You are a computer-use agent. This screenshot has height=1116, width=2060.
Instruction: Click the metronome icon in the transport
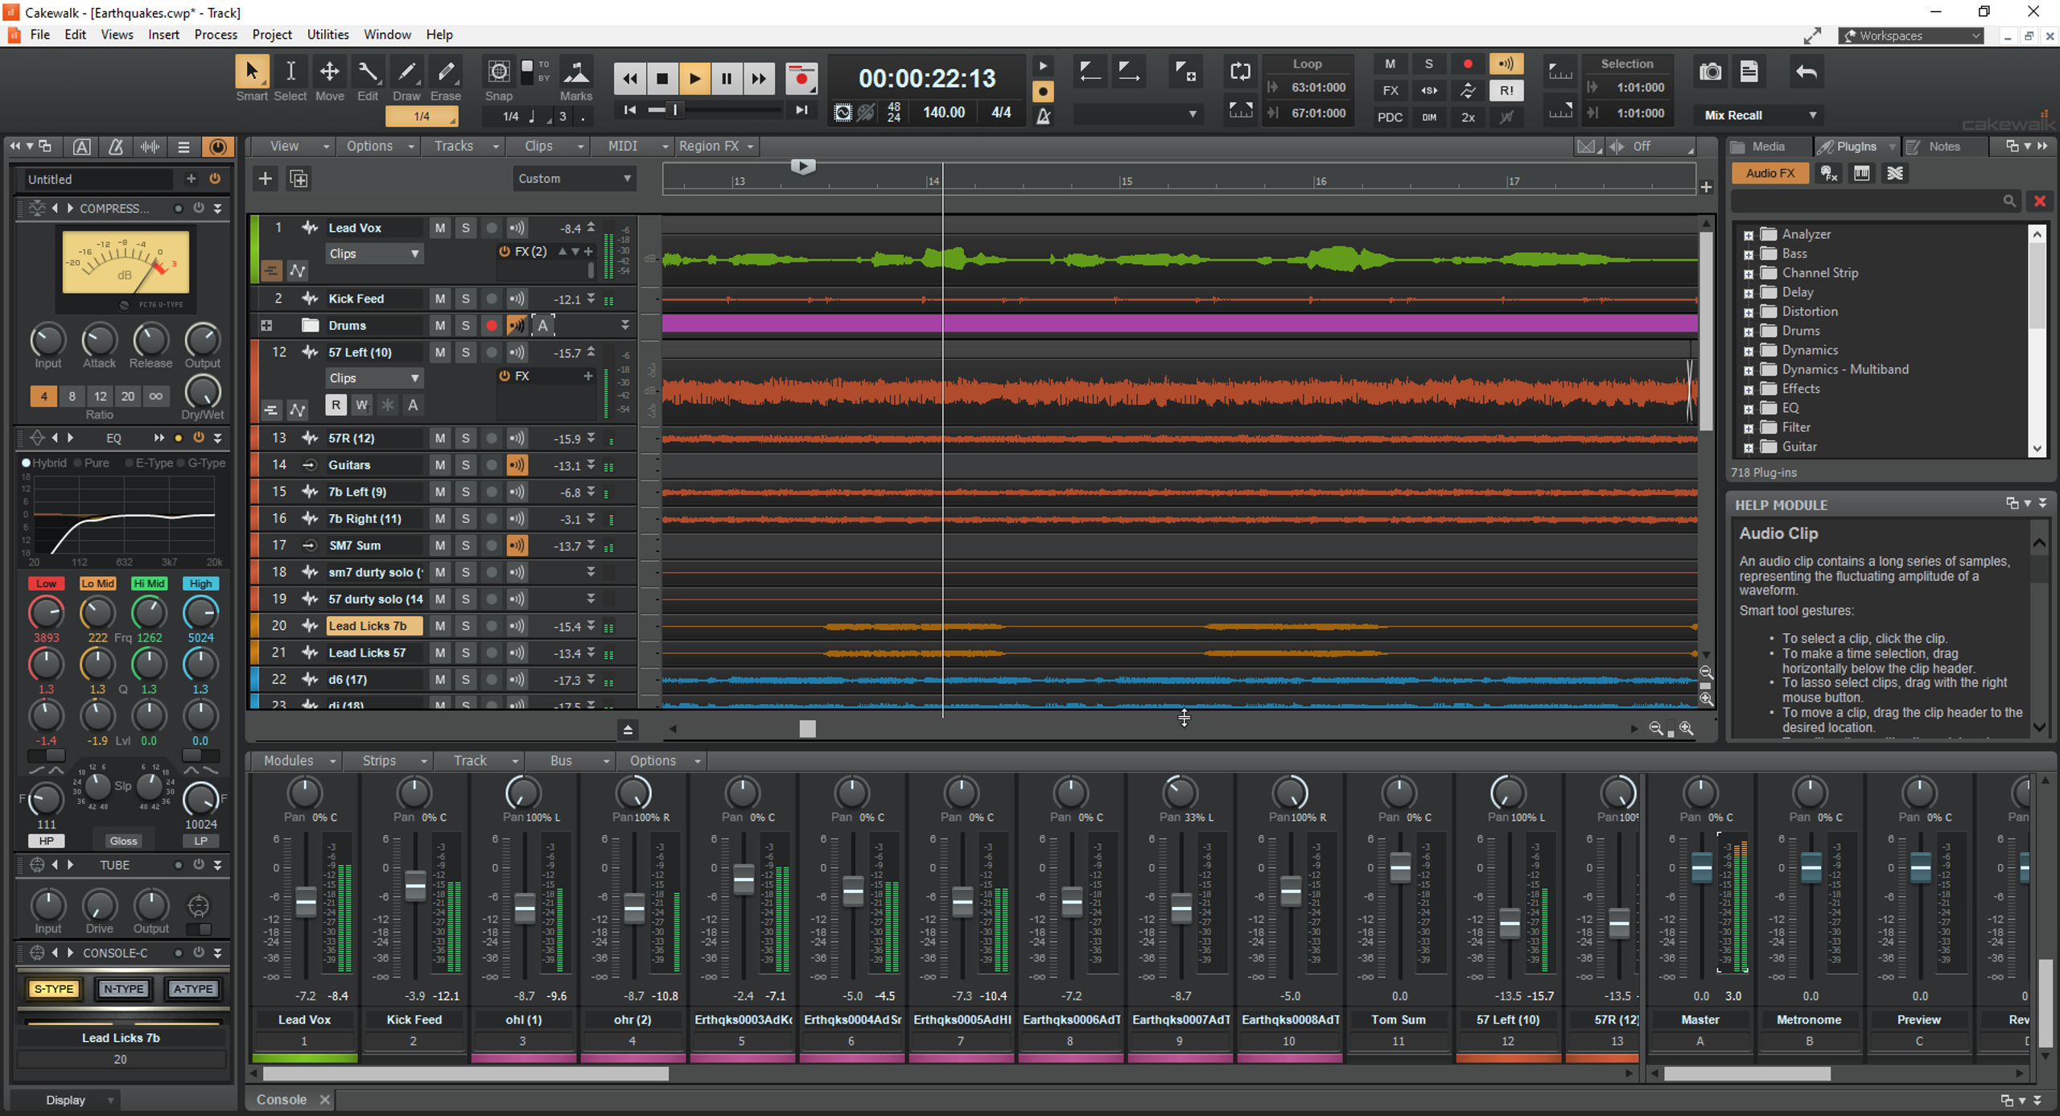click(1043, 117)
